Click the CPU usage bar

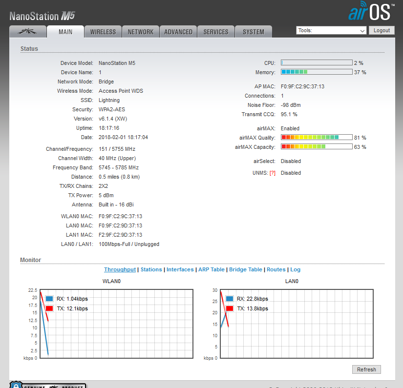(317, 62)
